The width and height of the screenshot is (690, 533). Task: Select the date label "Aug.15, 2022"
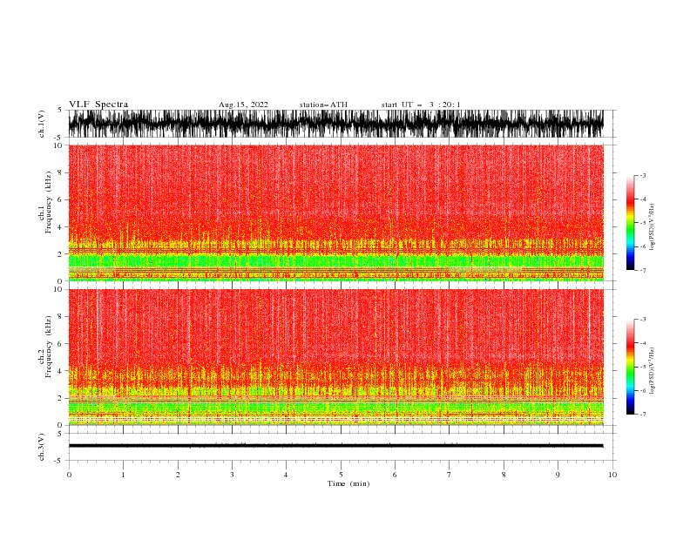tap(243, 105)
